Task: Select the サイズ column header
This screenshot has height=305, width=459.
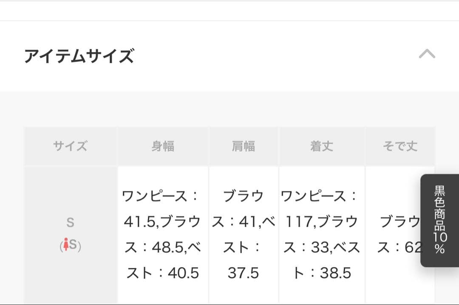Action: [71, 146]
